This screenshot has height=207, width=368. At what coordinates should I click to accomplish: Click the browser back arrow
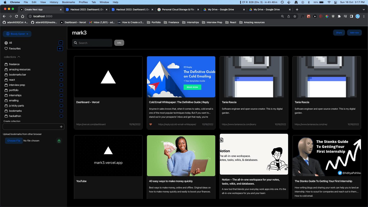click(x=4, y=16)
